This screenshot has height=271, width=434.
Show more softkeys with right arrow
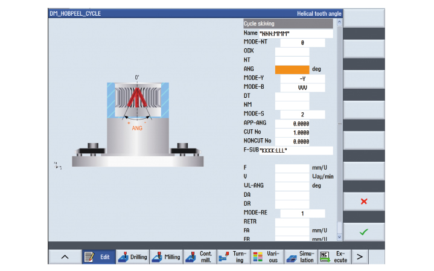coord(360,257)
